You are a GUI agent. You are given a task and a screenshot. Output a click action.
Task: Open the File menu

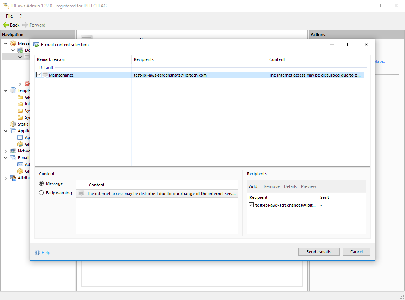click(9, 16)
